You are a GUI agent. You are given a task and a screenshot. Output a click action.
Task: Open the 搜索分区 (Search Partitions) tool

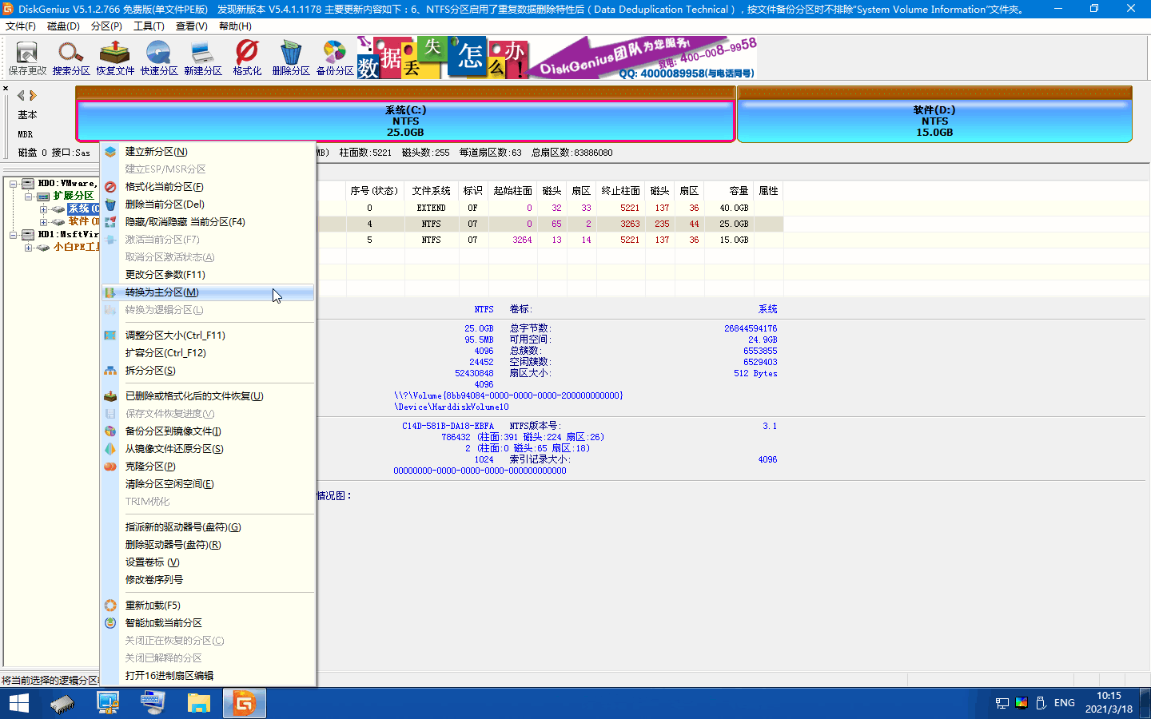click(71, 58)
